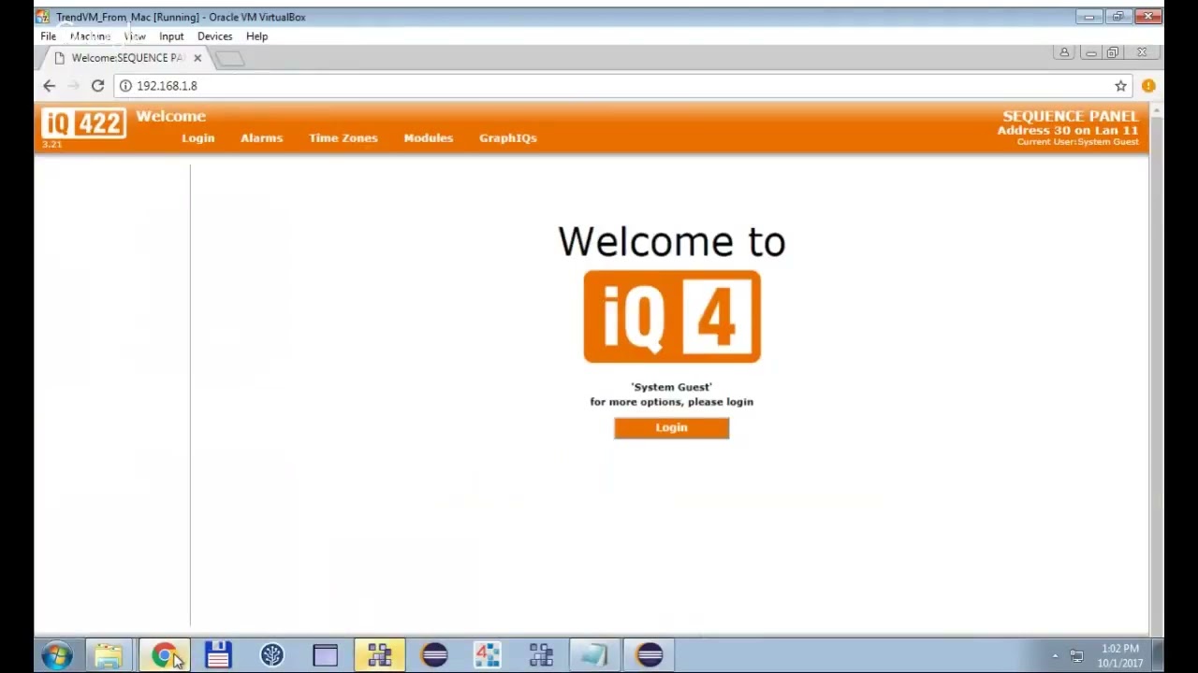Image resolution: width=1198 pixels, height=673 pixels.
Task: Click the orange Chrome warning menu icon
Action: [1148, 86]
